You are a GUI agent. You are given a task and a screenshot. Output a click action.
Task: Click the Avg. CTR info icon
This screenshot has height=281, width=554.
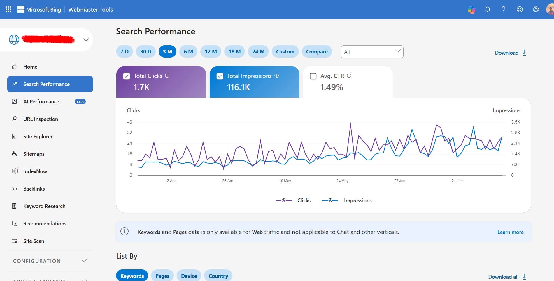(x=349, y=76)
